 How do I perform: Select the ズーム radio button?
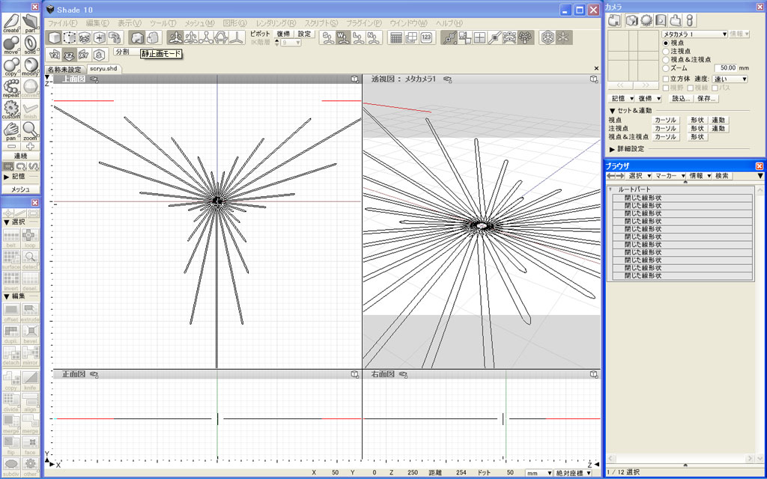(666, 68)
